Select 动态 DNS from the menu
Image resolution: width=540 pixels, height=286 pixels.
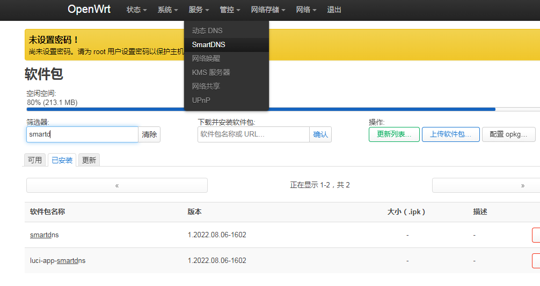click(x=227, y=31)
